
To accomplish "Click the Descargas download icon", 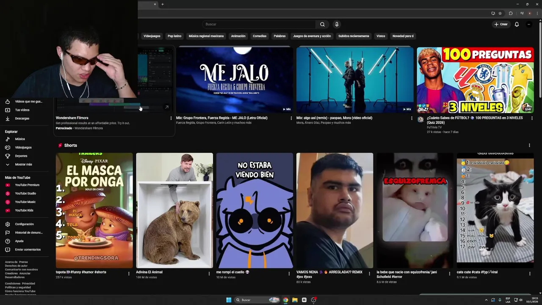I will [8, 119].
